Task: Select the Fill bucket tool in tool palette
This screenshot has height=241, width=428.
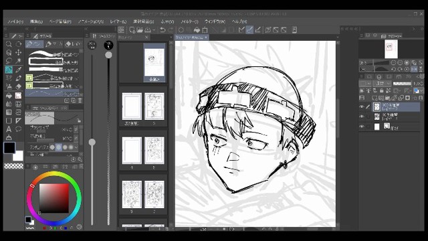Action: pyautogui.click(x=9, y=96)
